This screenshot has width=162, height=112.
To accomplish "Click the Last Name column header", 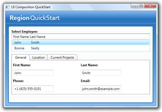I will pos(38,37).
